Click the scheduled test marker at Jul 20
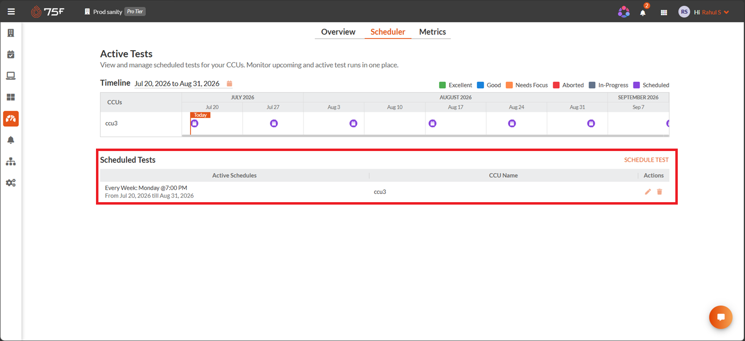 pos(194,124)
